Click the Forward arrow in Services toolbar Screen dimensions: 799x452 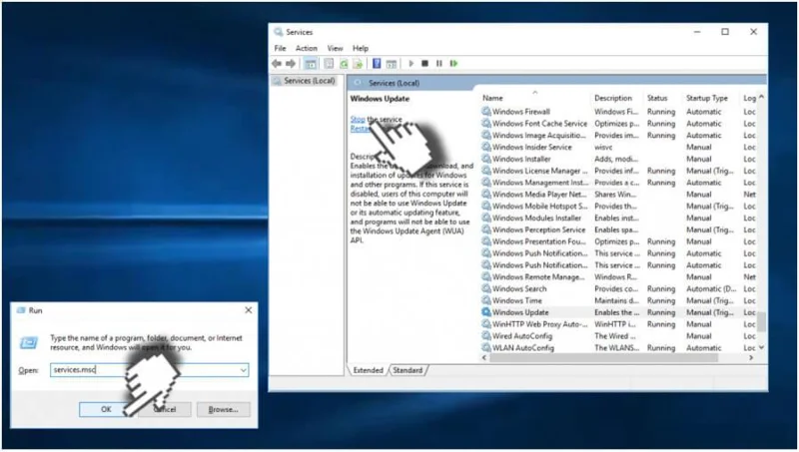pyautogui.click(x=291, y=64)
